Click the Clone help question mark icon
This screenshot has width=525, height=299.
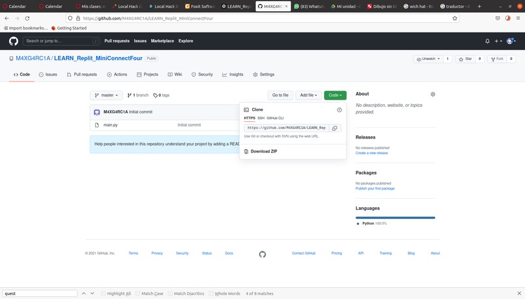coord(339,110)
